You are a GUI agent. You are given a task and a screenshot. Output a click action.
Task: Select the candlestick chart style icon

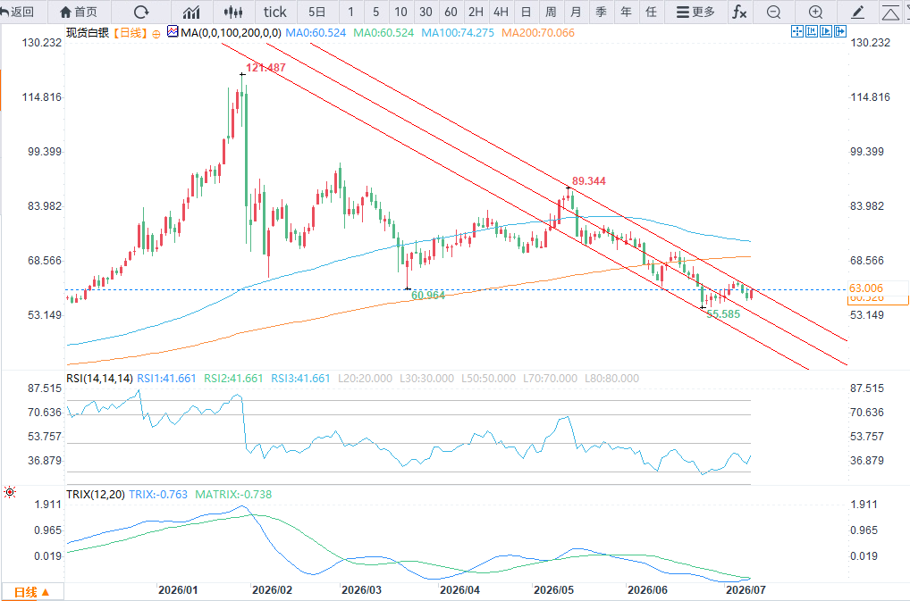point(232,12)
